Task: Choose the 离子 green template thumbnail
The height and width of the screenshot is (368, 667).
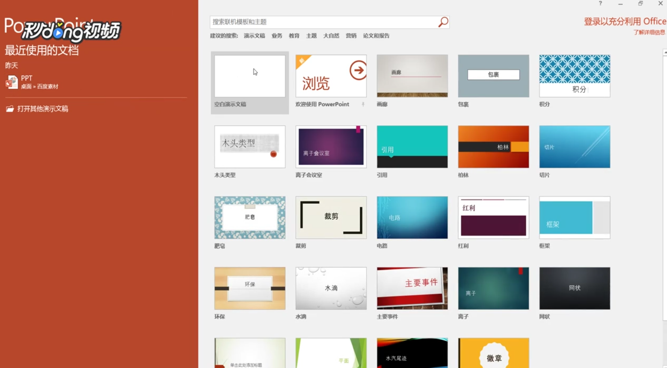Action: coord(493,289)
